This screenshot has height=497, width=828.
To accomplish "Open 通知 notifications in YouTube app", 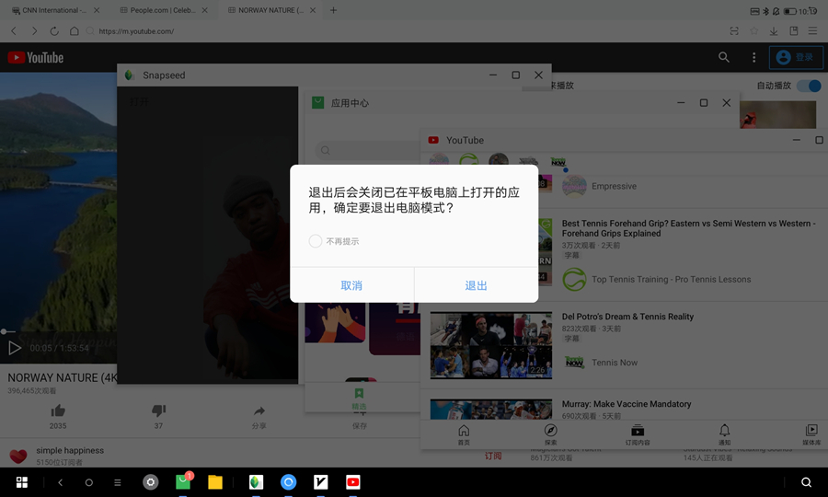I will coord(725,434).
